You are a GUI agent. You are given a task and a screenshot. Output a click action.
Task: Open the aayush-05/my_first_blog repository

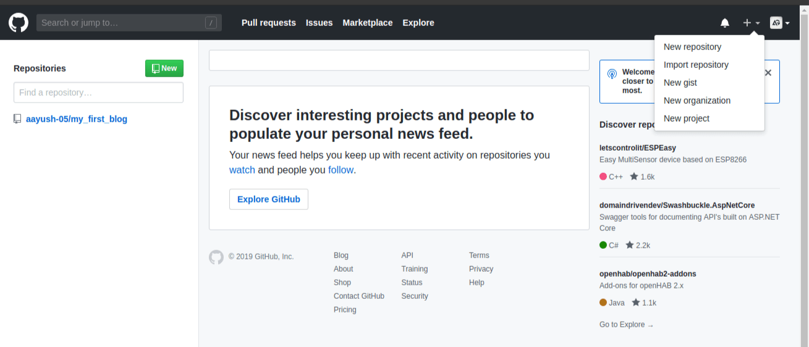(x=77, y=119)
